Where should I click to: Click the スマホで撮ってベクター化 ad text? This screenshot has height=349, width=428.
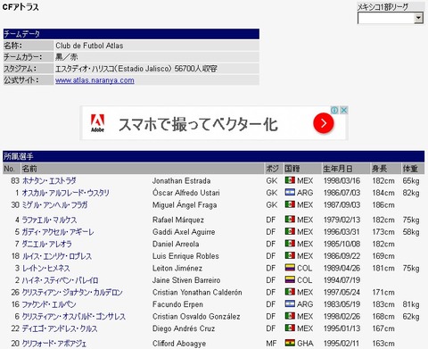[198, 124]
